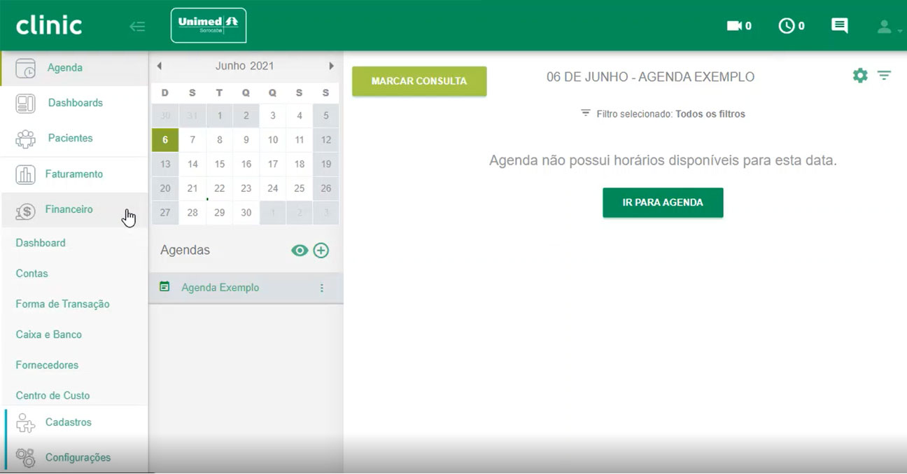Collapse the Financeiro menu section
The height and width of the screenshot is (474, 907).
tap(74, 209)
